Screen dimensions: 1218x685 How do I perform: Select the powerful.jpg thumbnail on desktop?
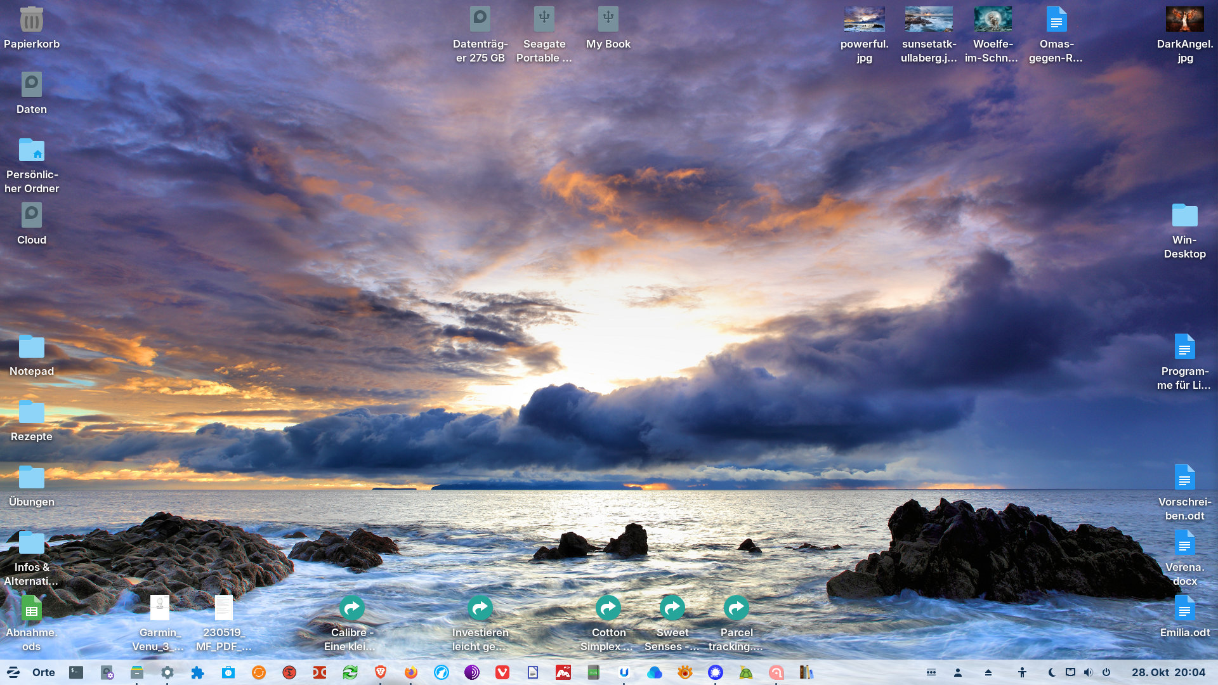point(864,20)
